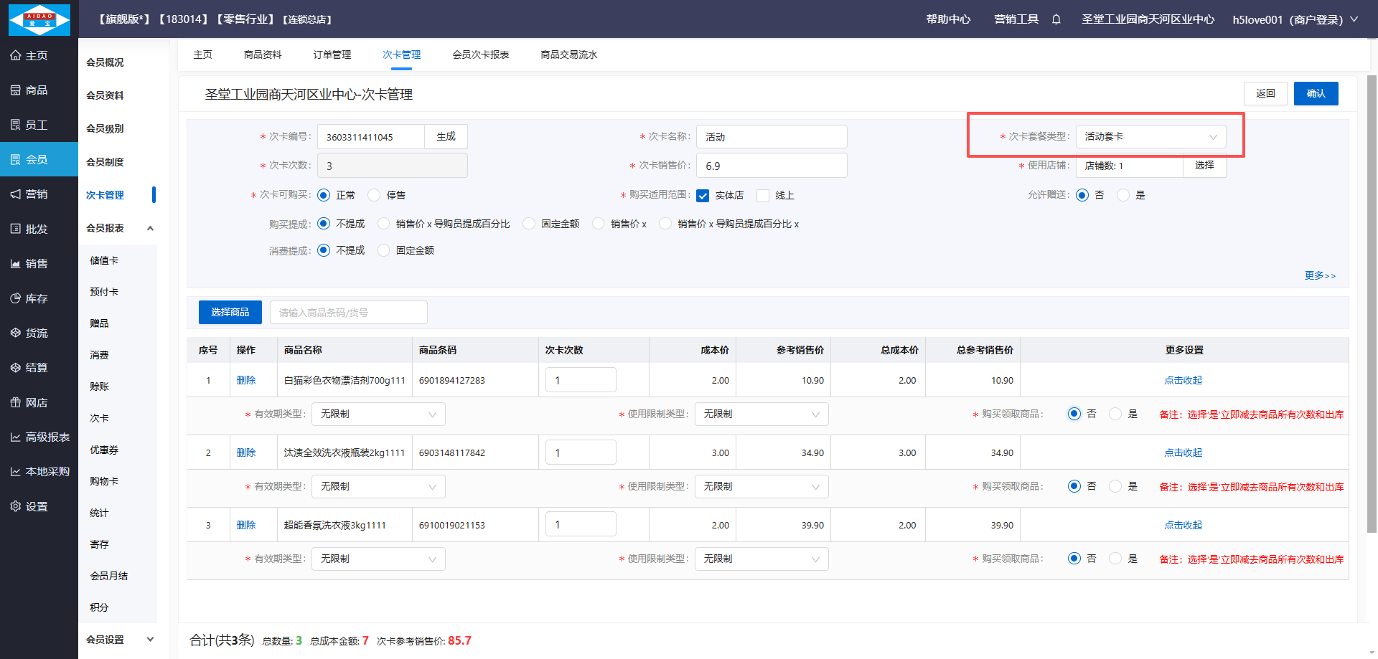Switch to the 会员次卡报表 tab
Viewport: 1378px width, 659px height.
[480, 54]
